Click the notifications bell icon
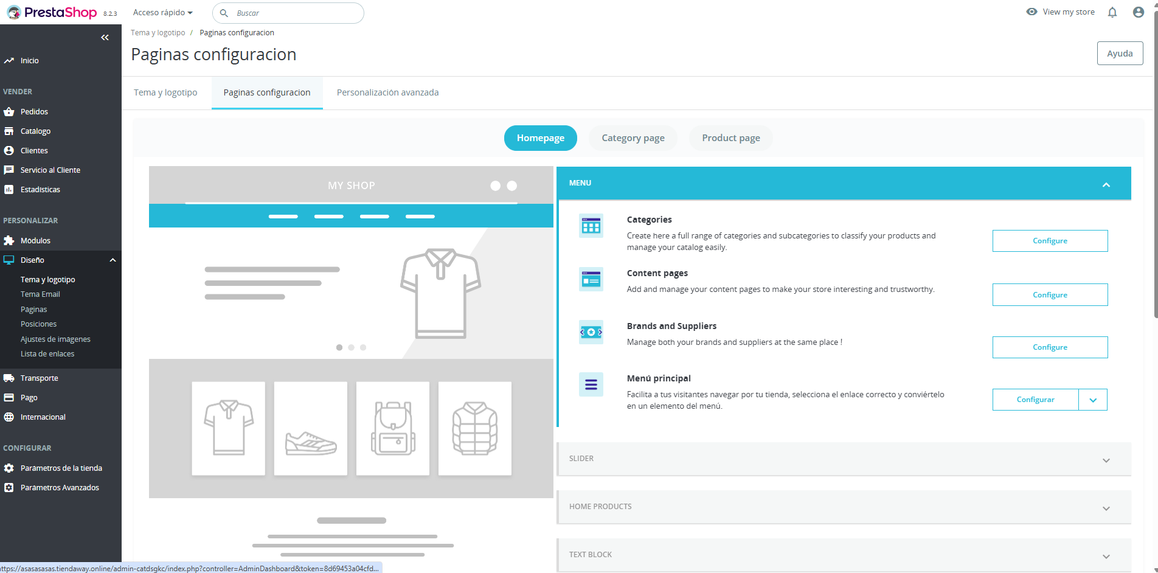This screenshot has width=1158, height=573. [x=1112, y=12]
